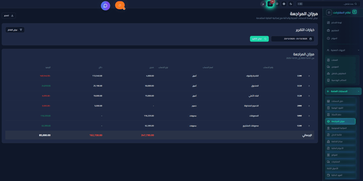Open the notifications bell with badge 21
The image size is (363, 181).
[270, 4]
